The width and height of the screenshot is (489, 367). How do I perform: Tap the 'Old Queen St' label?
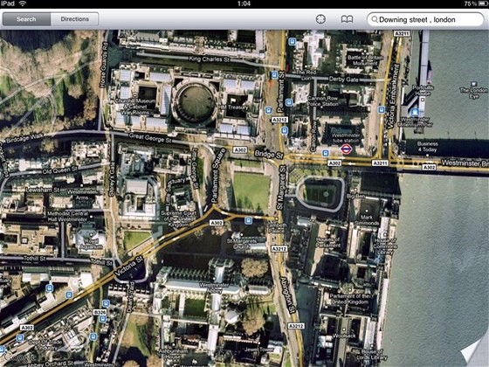(x=59, y=170)
